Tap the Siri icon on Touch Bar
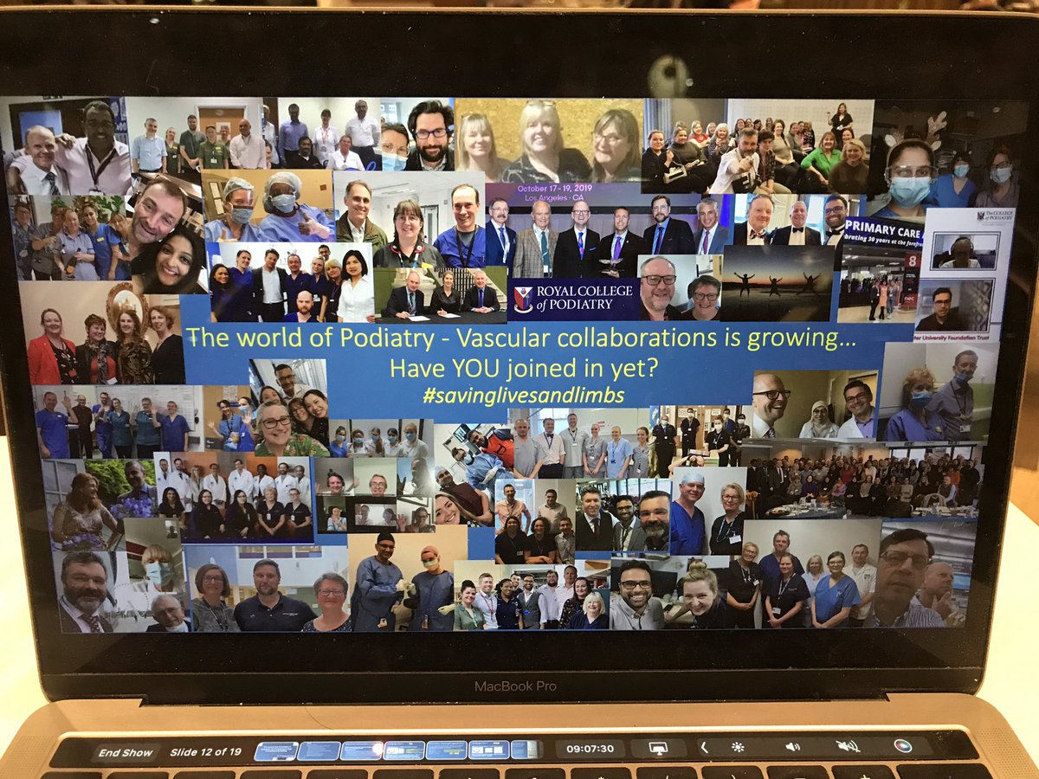 tap(903, 744)
